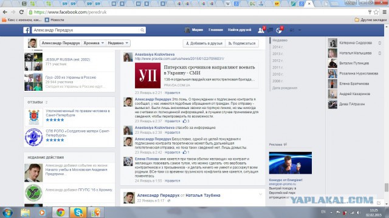Viewport: 389px width, 218px height.
Task: Open chat with Наталья Малышева
Action: pos(355,53)
